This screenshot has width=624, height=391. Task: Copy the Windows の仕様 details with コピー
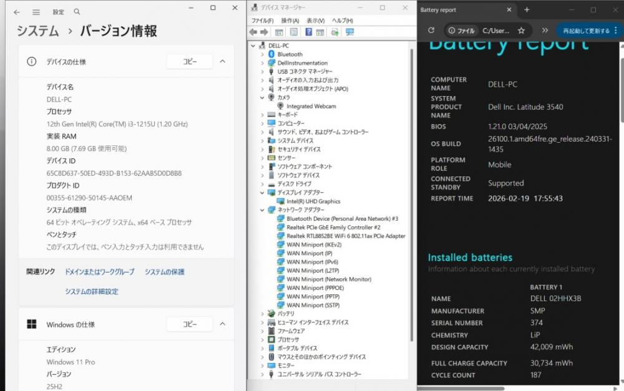(x=190, y=324)
